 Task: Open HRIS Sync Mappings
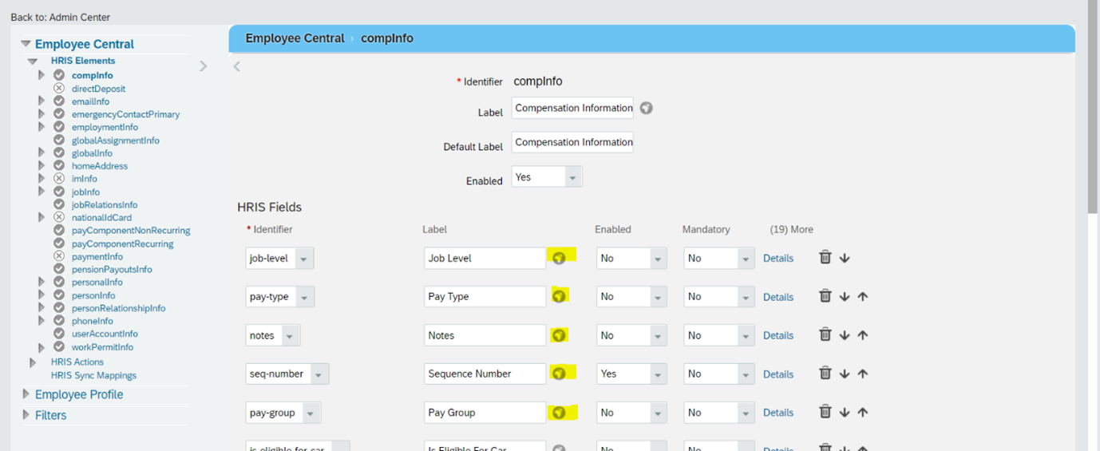point(93,375)
